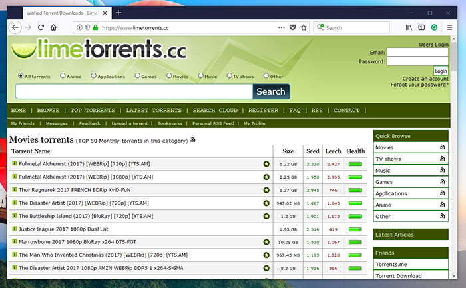Click download icon for Thor Ragnarok torrent
This screenshot has width=466, height=288.
pyautogui.click(x=15, y=190)
